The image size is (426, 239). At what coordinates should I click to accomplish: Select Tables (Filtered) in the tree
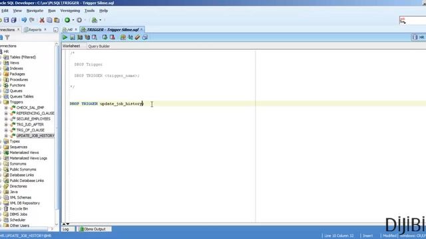tap(23, 57)
